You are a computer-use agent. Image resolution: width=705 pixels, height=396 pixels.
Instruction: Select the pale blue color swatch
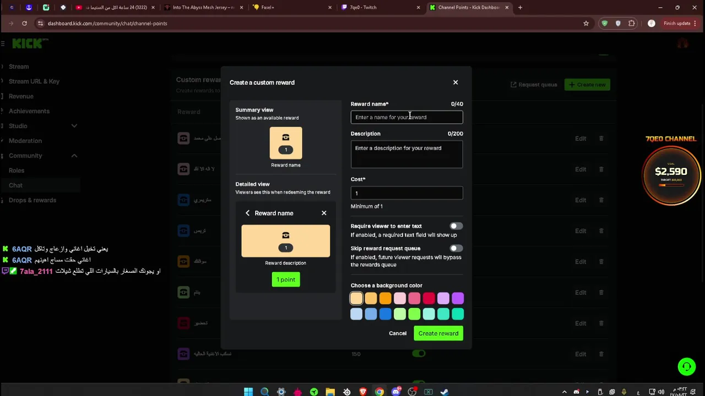[x=356, y=314]
